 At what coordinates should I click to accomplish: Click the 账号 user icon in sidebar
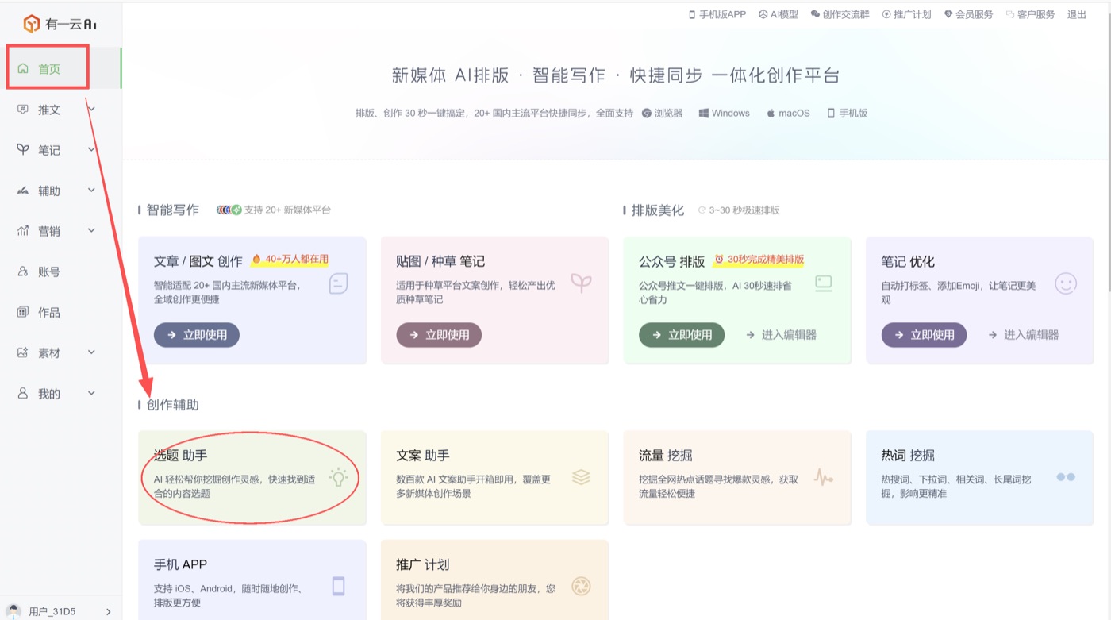(23, 271)
